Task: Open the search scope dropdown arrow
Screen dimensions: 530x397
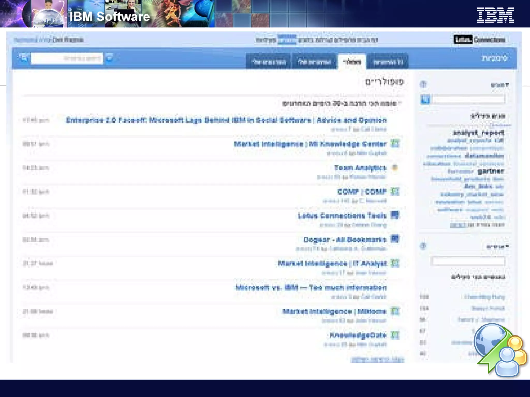Action: [x=109, y=57]
